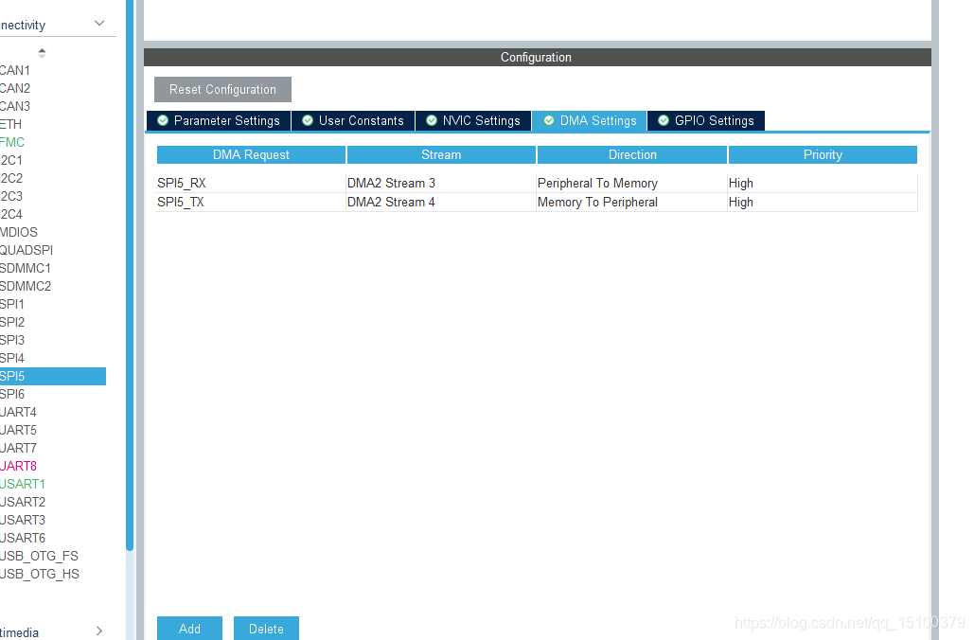
Task: Click the DMA2 Stream 3 cell
Action: tap(441, 184)
